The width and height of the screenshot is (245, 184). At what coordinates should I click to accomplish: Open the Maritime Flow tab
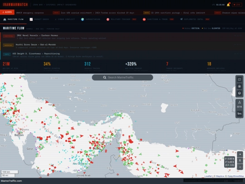coord(13,20)
